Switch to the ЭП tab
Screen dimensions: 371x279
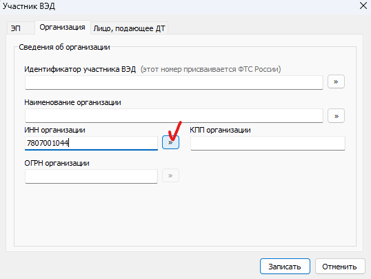click(x=16, y=28)
